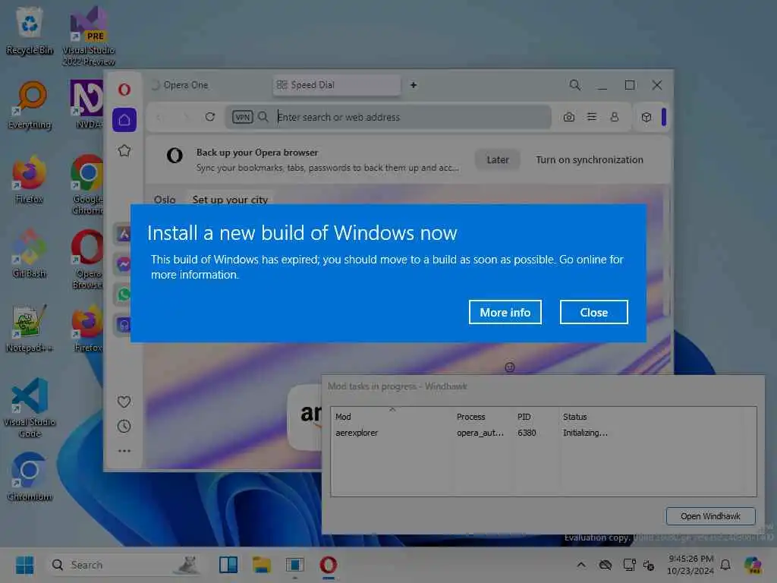Open Windows Start menu
777x583 pixels.
[24, 565]
